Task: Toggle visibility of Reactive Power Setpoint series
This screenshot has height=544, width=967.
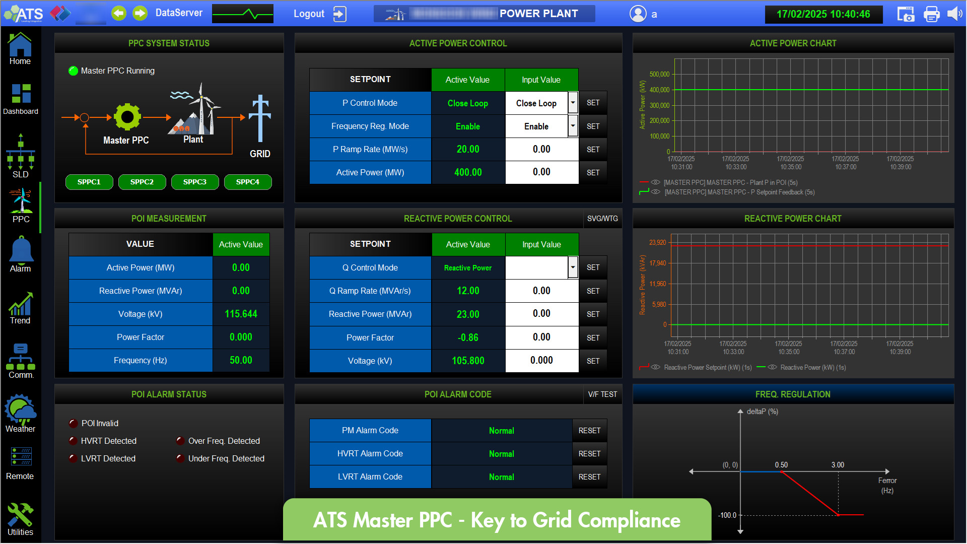Action: click(x=655, y=367)
